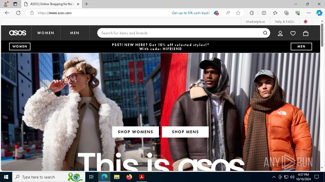Open the tab actions menu icon
The height and width of the screenshot is (182, 325).
click(15, 4)
